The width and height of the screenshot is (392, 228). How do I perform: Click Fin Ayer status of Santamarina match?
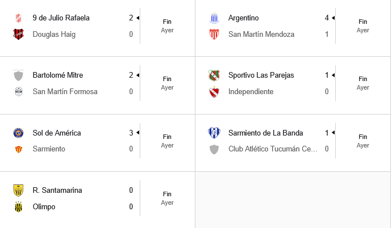click(167, 199)
